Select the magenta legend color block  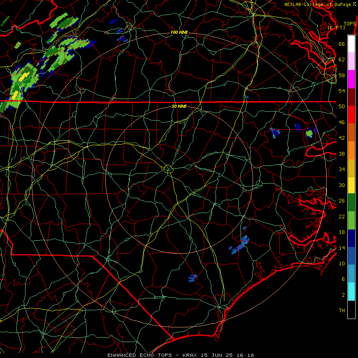click(x=351, y=79)
